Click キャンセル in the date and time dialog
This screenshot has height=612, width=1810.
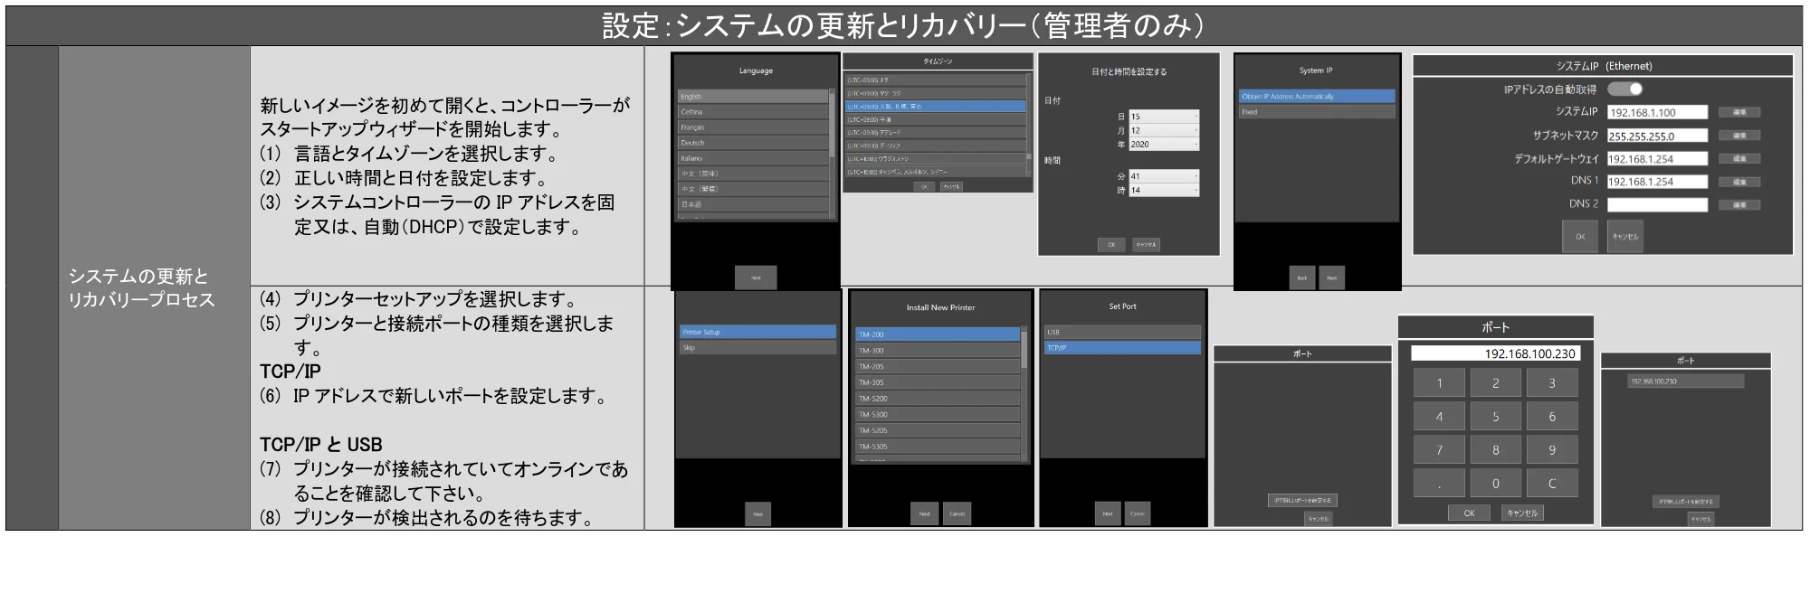[x=1146, y=244]
